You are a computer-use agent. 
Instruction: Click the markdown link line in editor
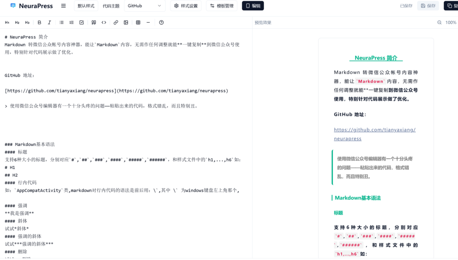[116, 91]
